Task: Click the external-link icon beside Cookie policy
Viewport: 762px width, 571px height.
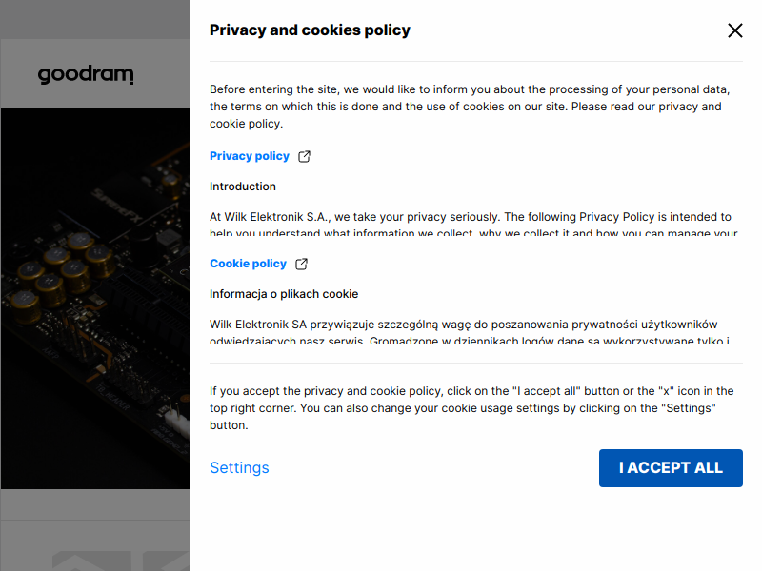Action: (301, 264)
